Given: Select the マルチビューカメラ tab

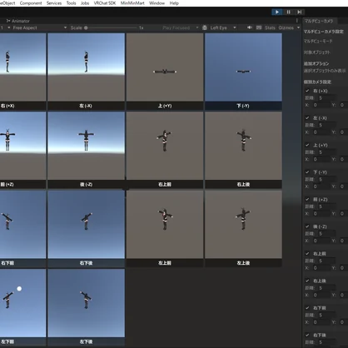Looking at the screenshot, I should pos(320,21).
